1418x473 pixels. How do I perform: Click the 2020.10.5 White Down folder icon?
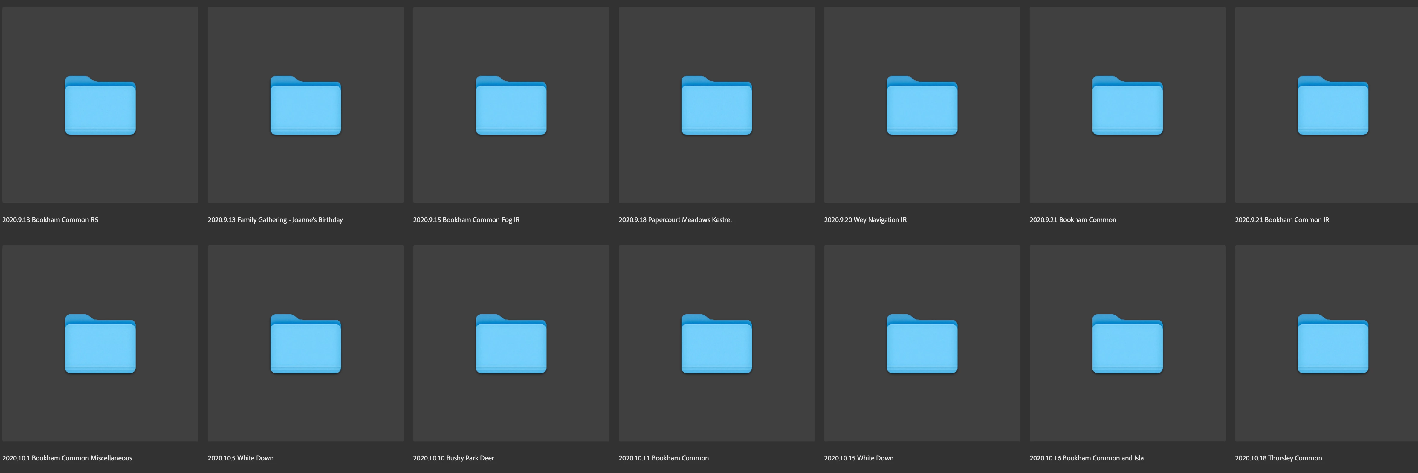(305, 344)
